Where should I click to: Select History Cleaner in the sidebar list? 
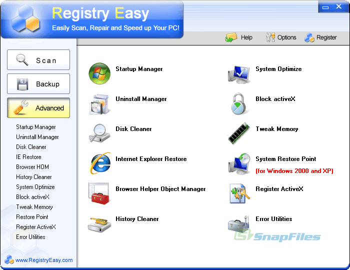[x=33, y=177]
